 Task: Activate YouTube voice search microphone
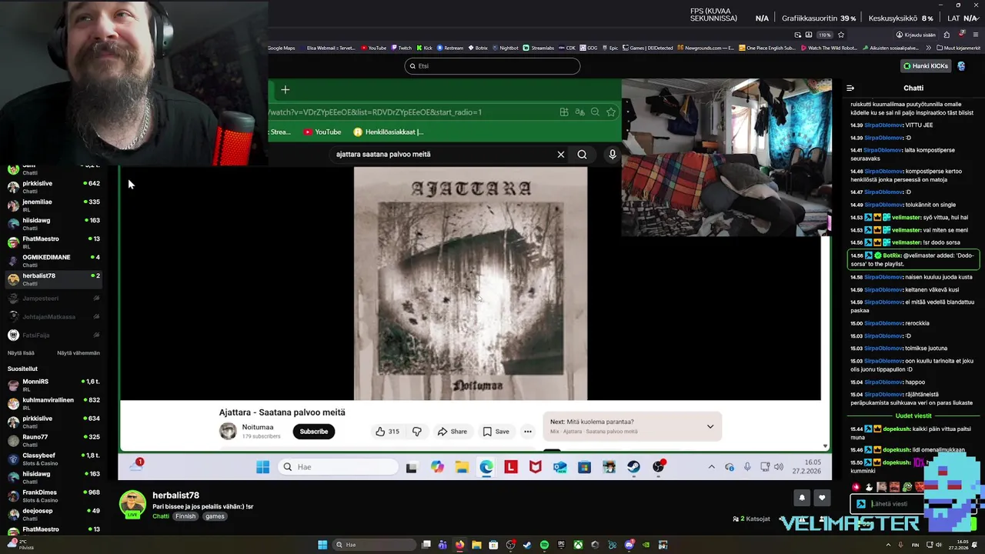tap(613, 155)
